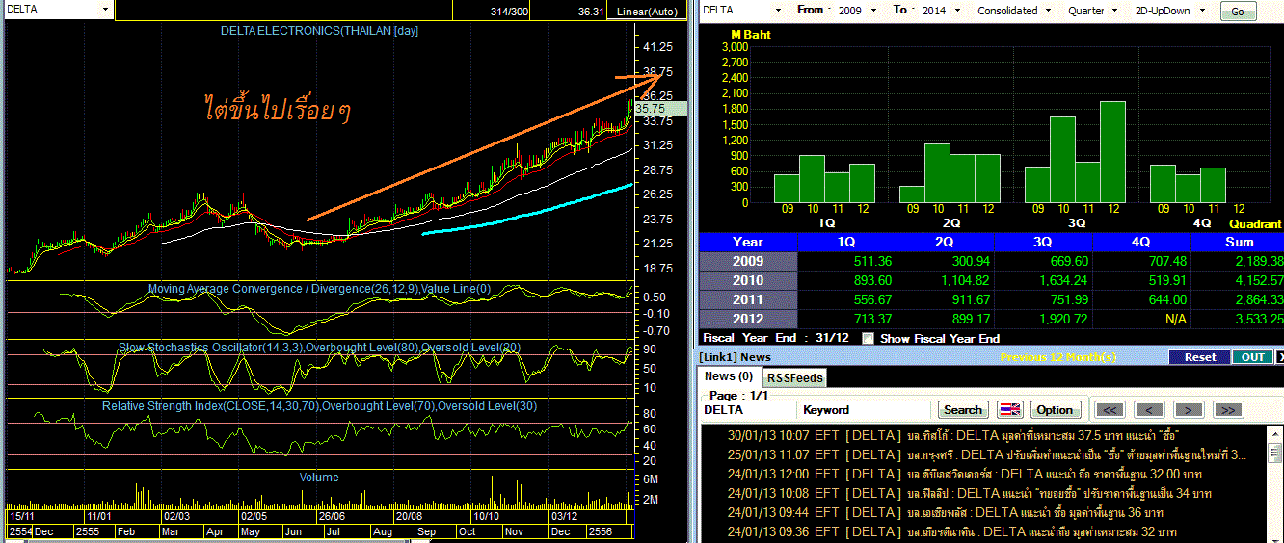The width and height of the screenshot is (1284, 543).
Task: Select the 2010 year row header
Action: point(748,280)
